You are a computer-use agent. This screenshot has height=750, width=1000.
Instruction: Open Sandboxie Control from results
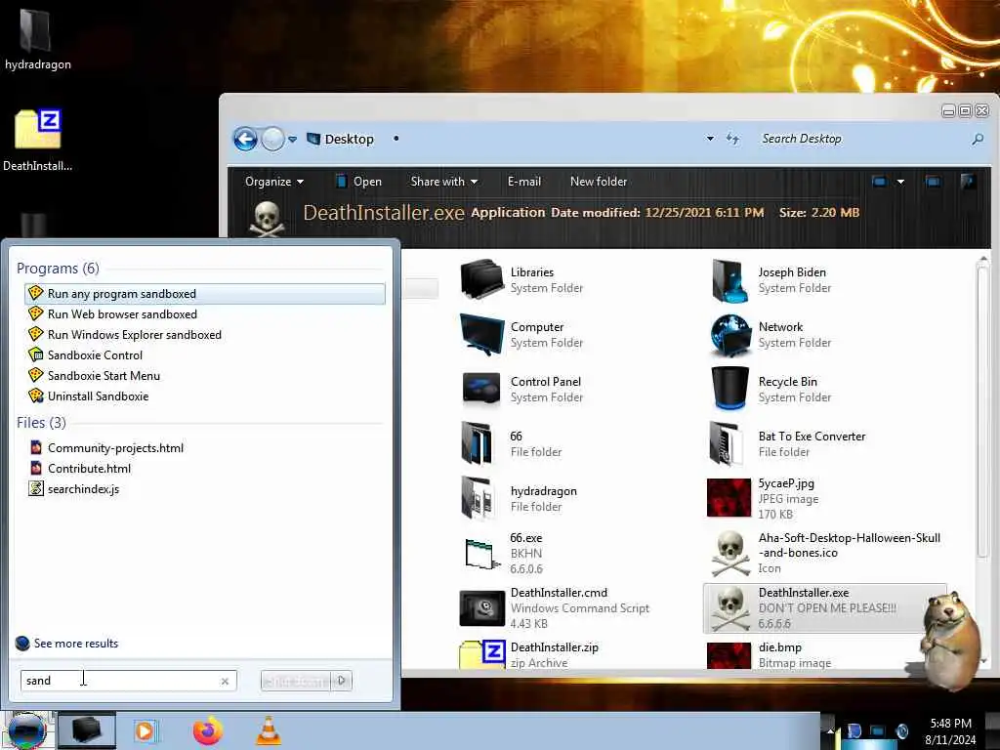click(205, 354)
